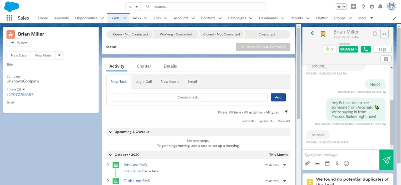Click the Avochato back arrow
The width and height of the screenshot is (401, 185).
pyautogui.click(x=312, y=33)
